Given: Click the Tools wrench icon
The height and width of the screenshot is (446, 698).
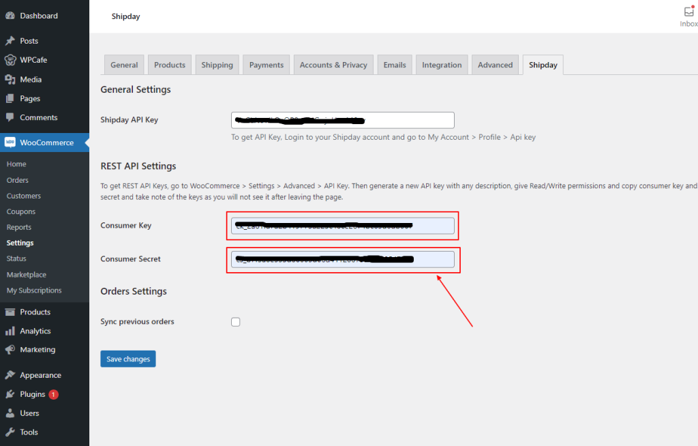Looking at the screenshot, I should click(x=10, y=432).
